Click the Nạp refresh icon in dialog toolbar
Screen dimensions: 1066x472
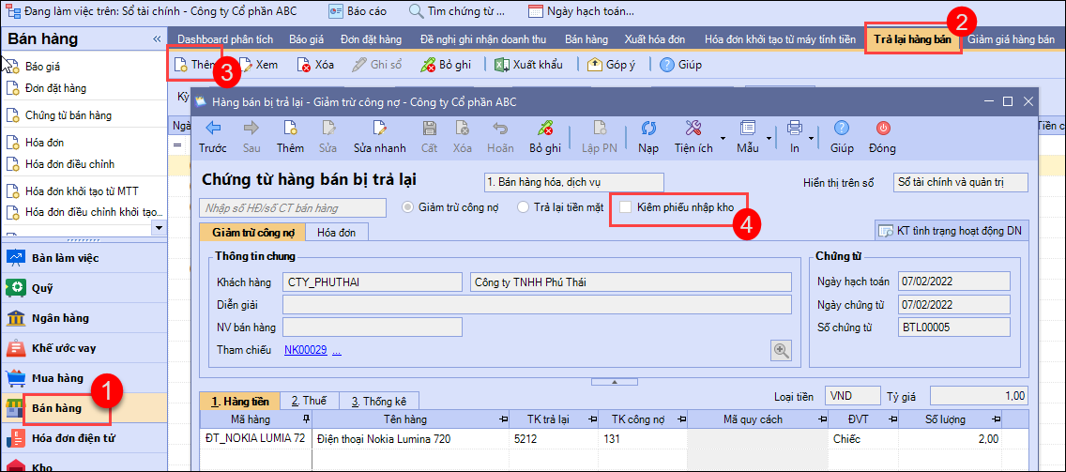(x=648, y=129)
